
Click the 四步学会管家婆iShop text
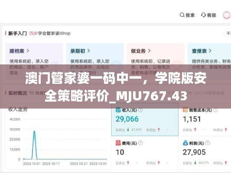click(50, 33)
